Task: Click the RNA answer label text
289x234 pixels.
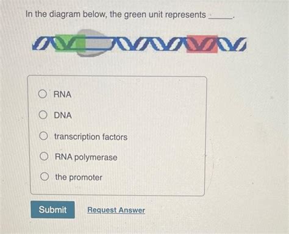Action: click(x=62, y=94)
